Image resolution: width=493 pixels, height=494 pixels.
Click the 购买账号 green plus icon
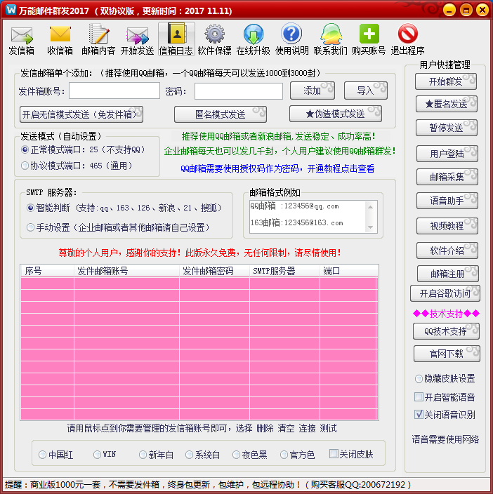click(x=369, y=40)
